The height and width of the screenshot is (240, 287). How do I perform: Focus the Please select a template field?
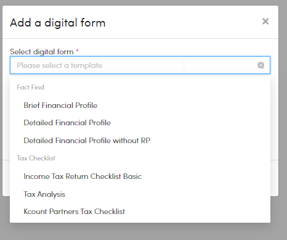pos(140,65)
